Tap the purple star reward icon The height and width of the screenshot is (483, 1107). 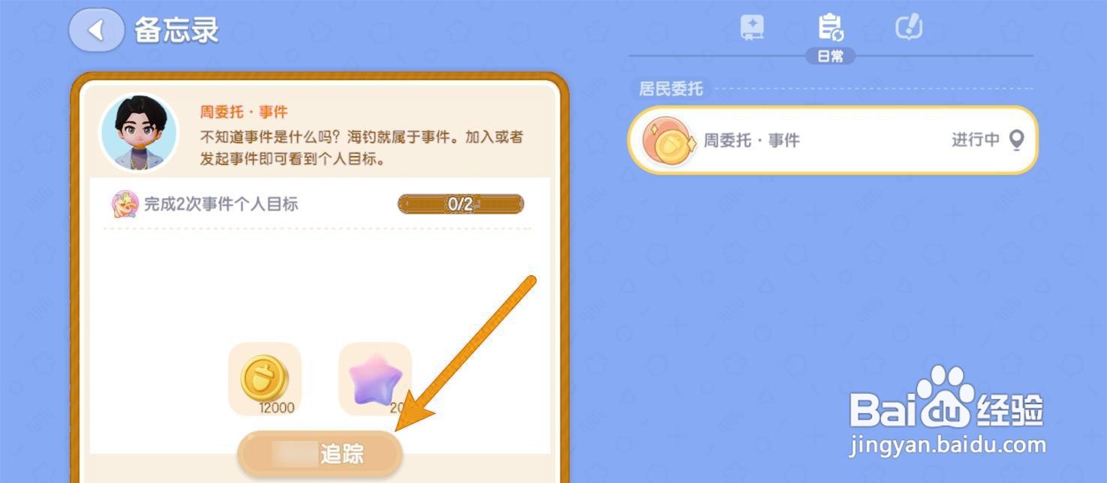[375, 379]
